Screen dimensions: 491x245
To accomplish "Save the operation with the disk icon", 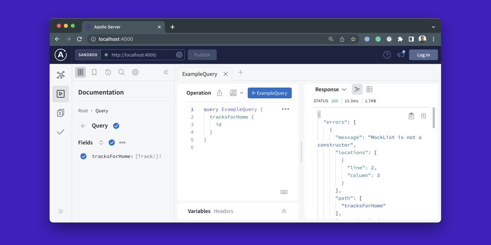I will 233,93.
